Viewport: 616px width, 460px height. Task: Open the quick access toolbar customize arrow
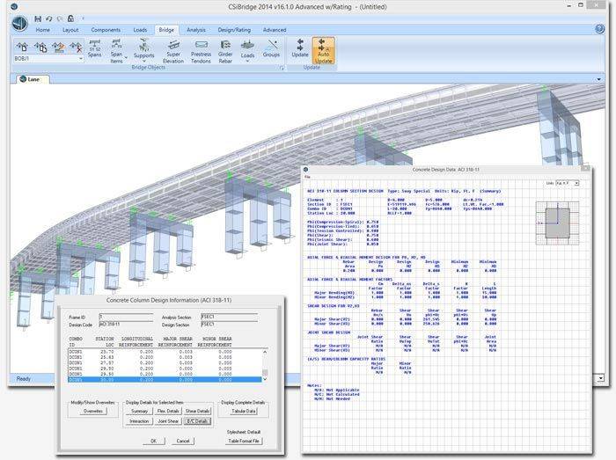click(83, 18)
